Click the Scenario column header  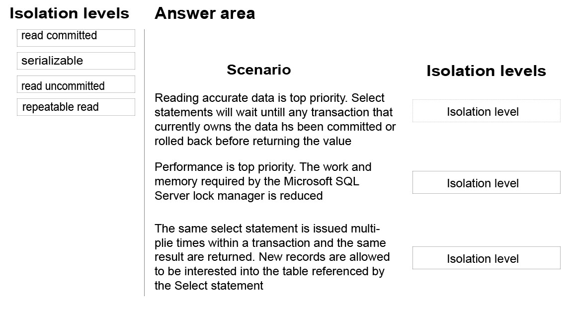(259, 70)
